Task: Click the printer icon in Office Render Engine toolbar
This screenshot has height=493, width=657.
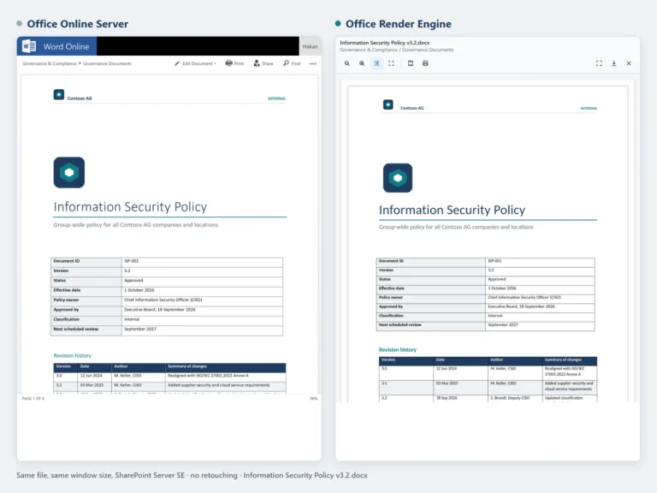Action: (x=425, y=63)
